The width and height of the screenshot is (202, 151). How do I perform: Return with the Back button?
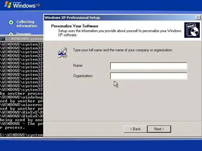pos(135,129)
